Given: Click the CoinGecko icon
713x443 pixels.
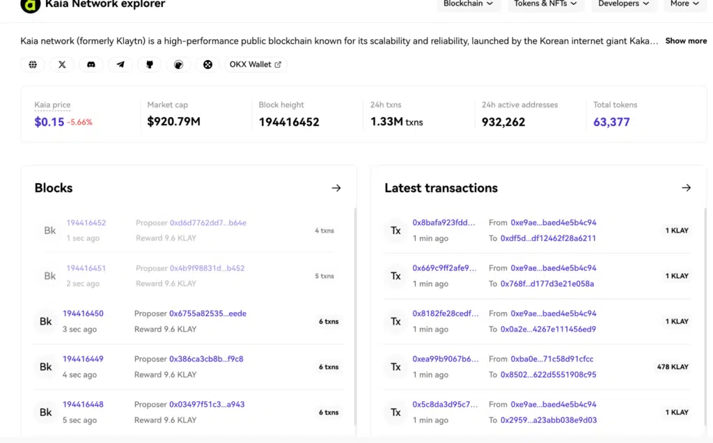Looking at the screenshot, I should (x=179, y=65).
